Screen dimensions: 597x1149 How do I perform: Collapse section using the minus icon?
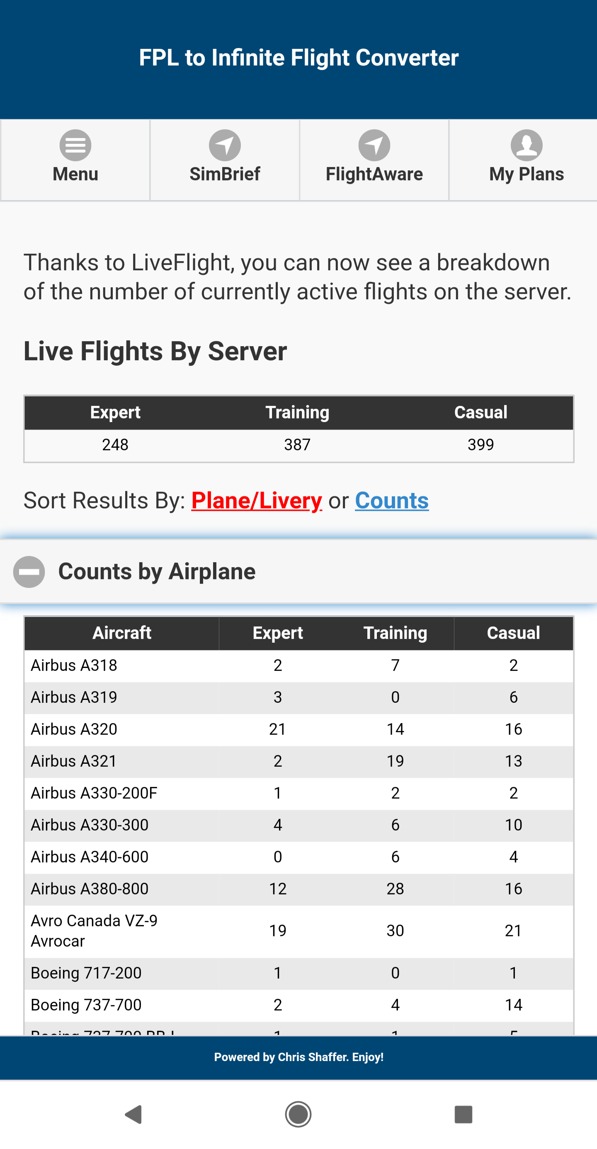tap(29, 572)
